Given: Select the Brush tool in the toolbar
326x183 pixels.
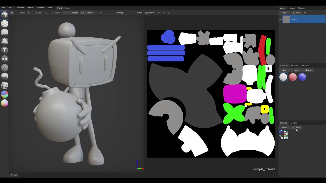Looking at the screenshot, I should pos(5,15).
